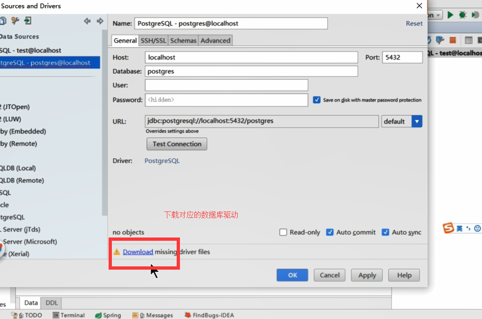Image resolution: width=482 pixels, height=319 pixels.
Task: Switch to the SSH/SSL tab
Action: [153, 41]
